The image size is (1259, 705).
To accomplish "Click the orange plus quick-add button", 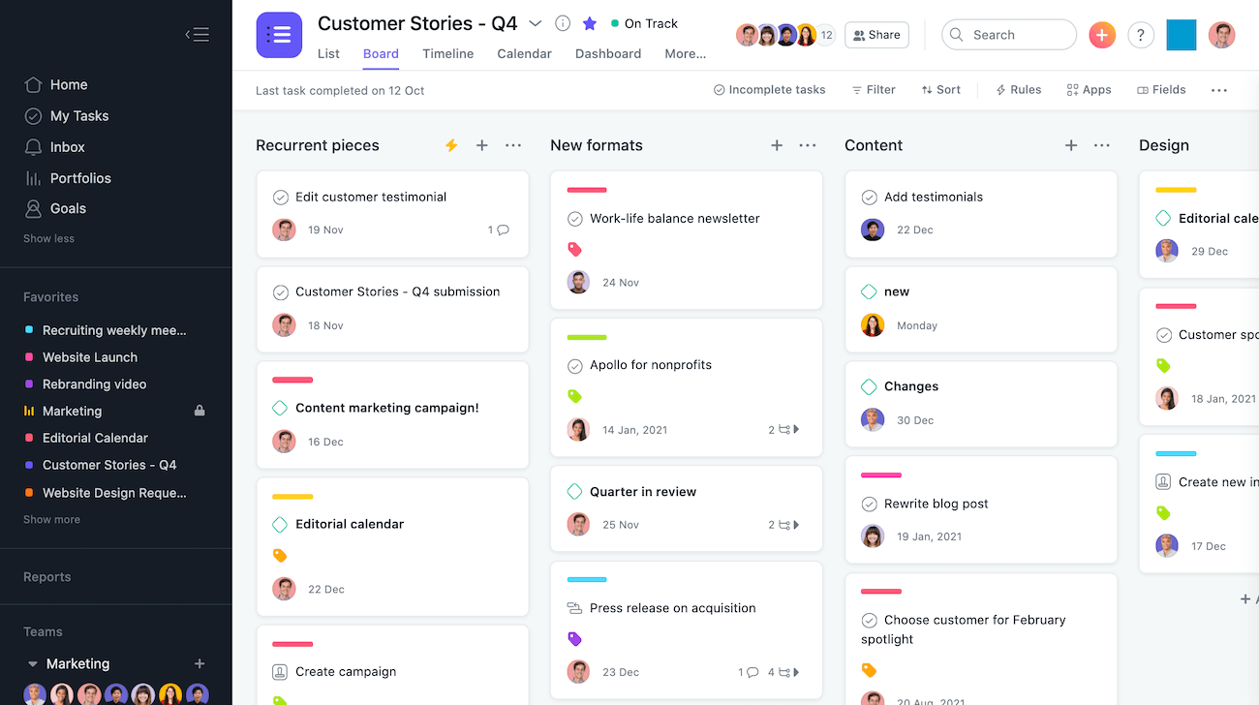I will [1102, 35].
